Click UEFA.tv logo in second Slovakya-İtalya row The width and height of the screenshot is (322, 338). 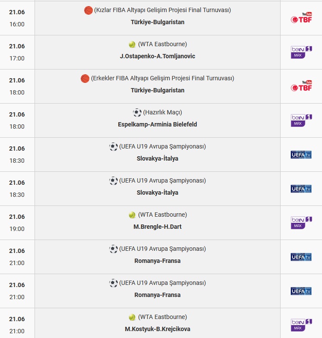click(x=301, y=189)
